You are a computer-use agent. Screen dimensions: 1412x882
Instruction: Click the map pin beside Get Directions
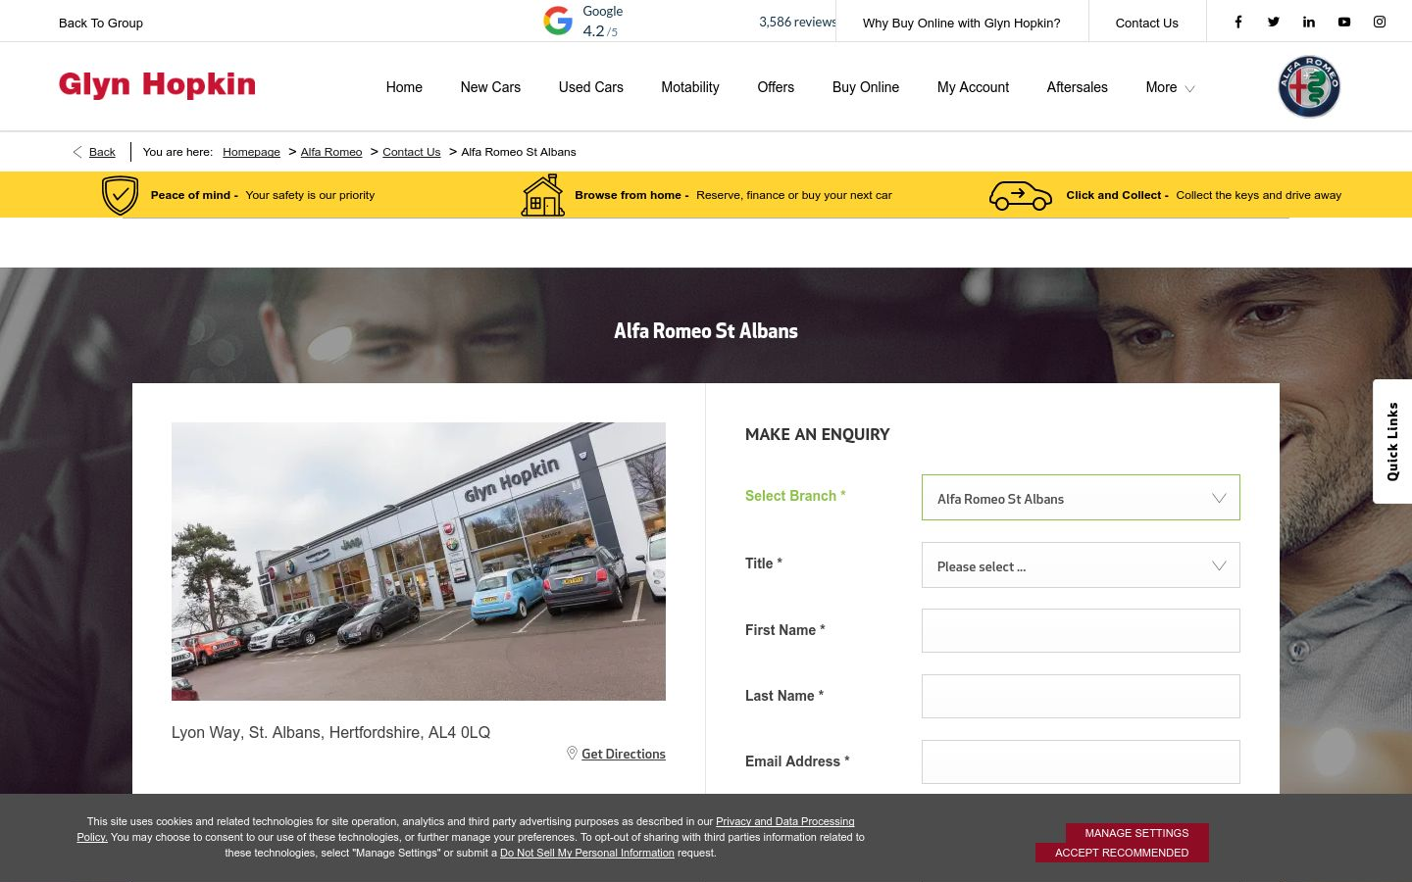(x=572, y=753)
